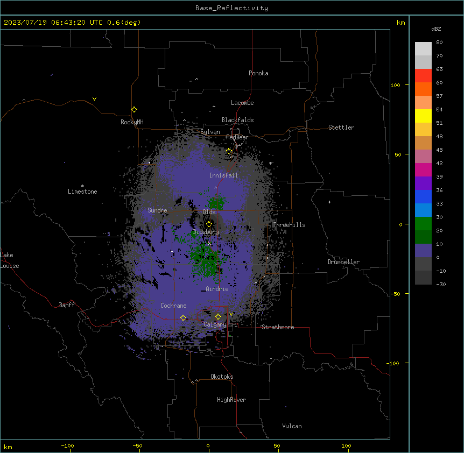
Task: Click the -50 tick label on right axis
Action: tap(395, 294)
